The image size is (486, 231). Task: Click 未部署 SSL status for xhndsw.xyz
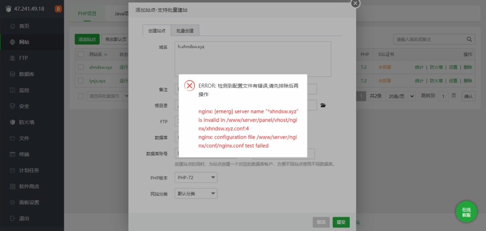(x=385, y=67)
